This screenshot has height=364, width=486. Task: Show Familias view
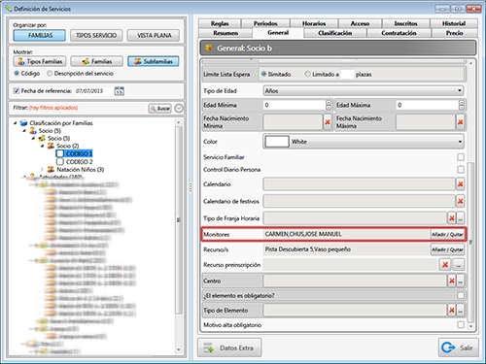97,61
